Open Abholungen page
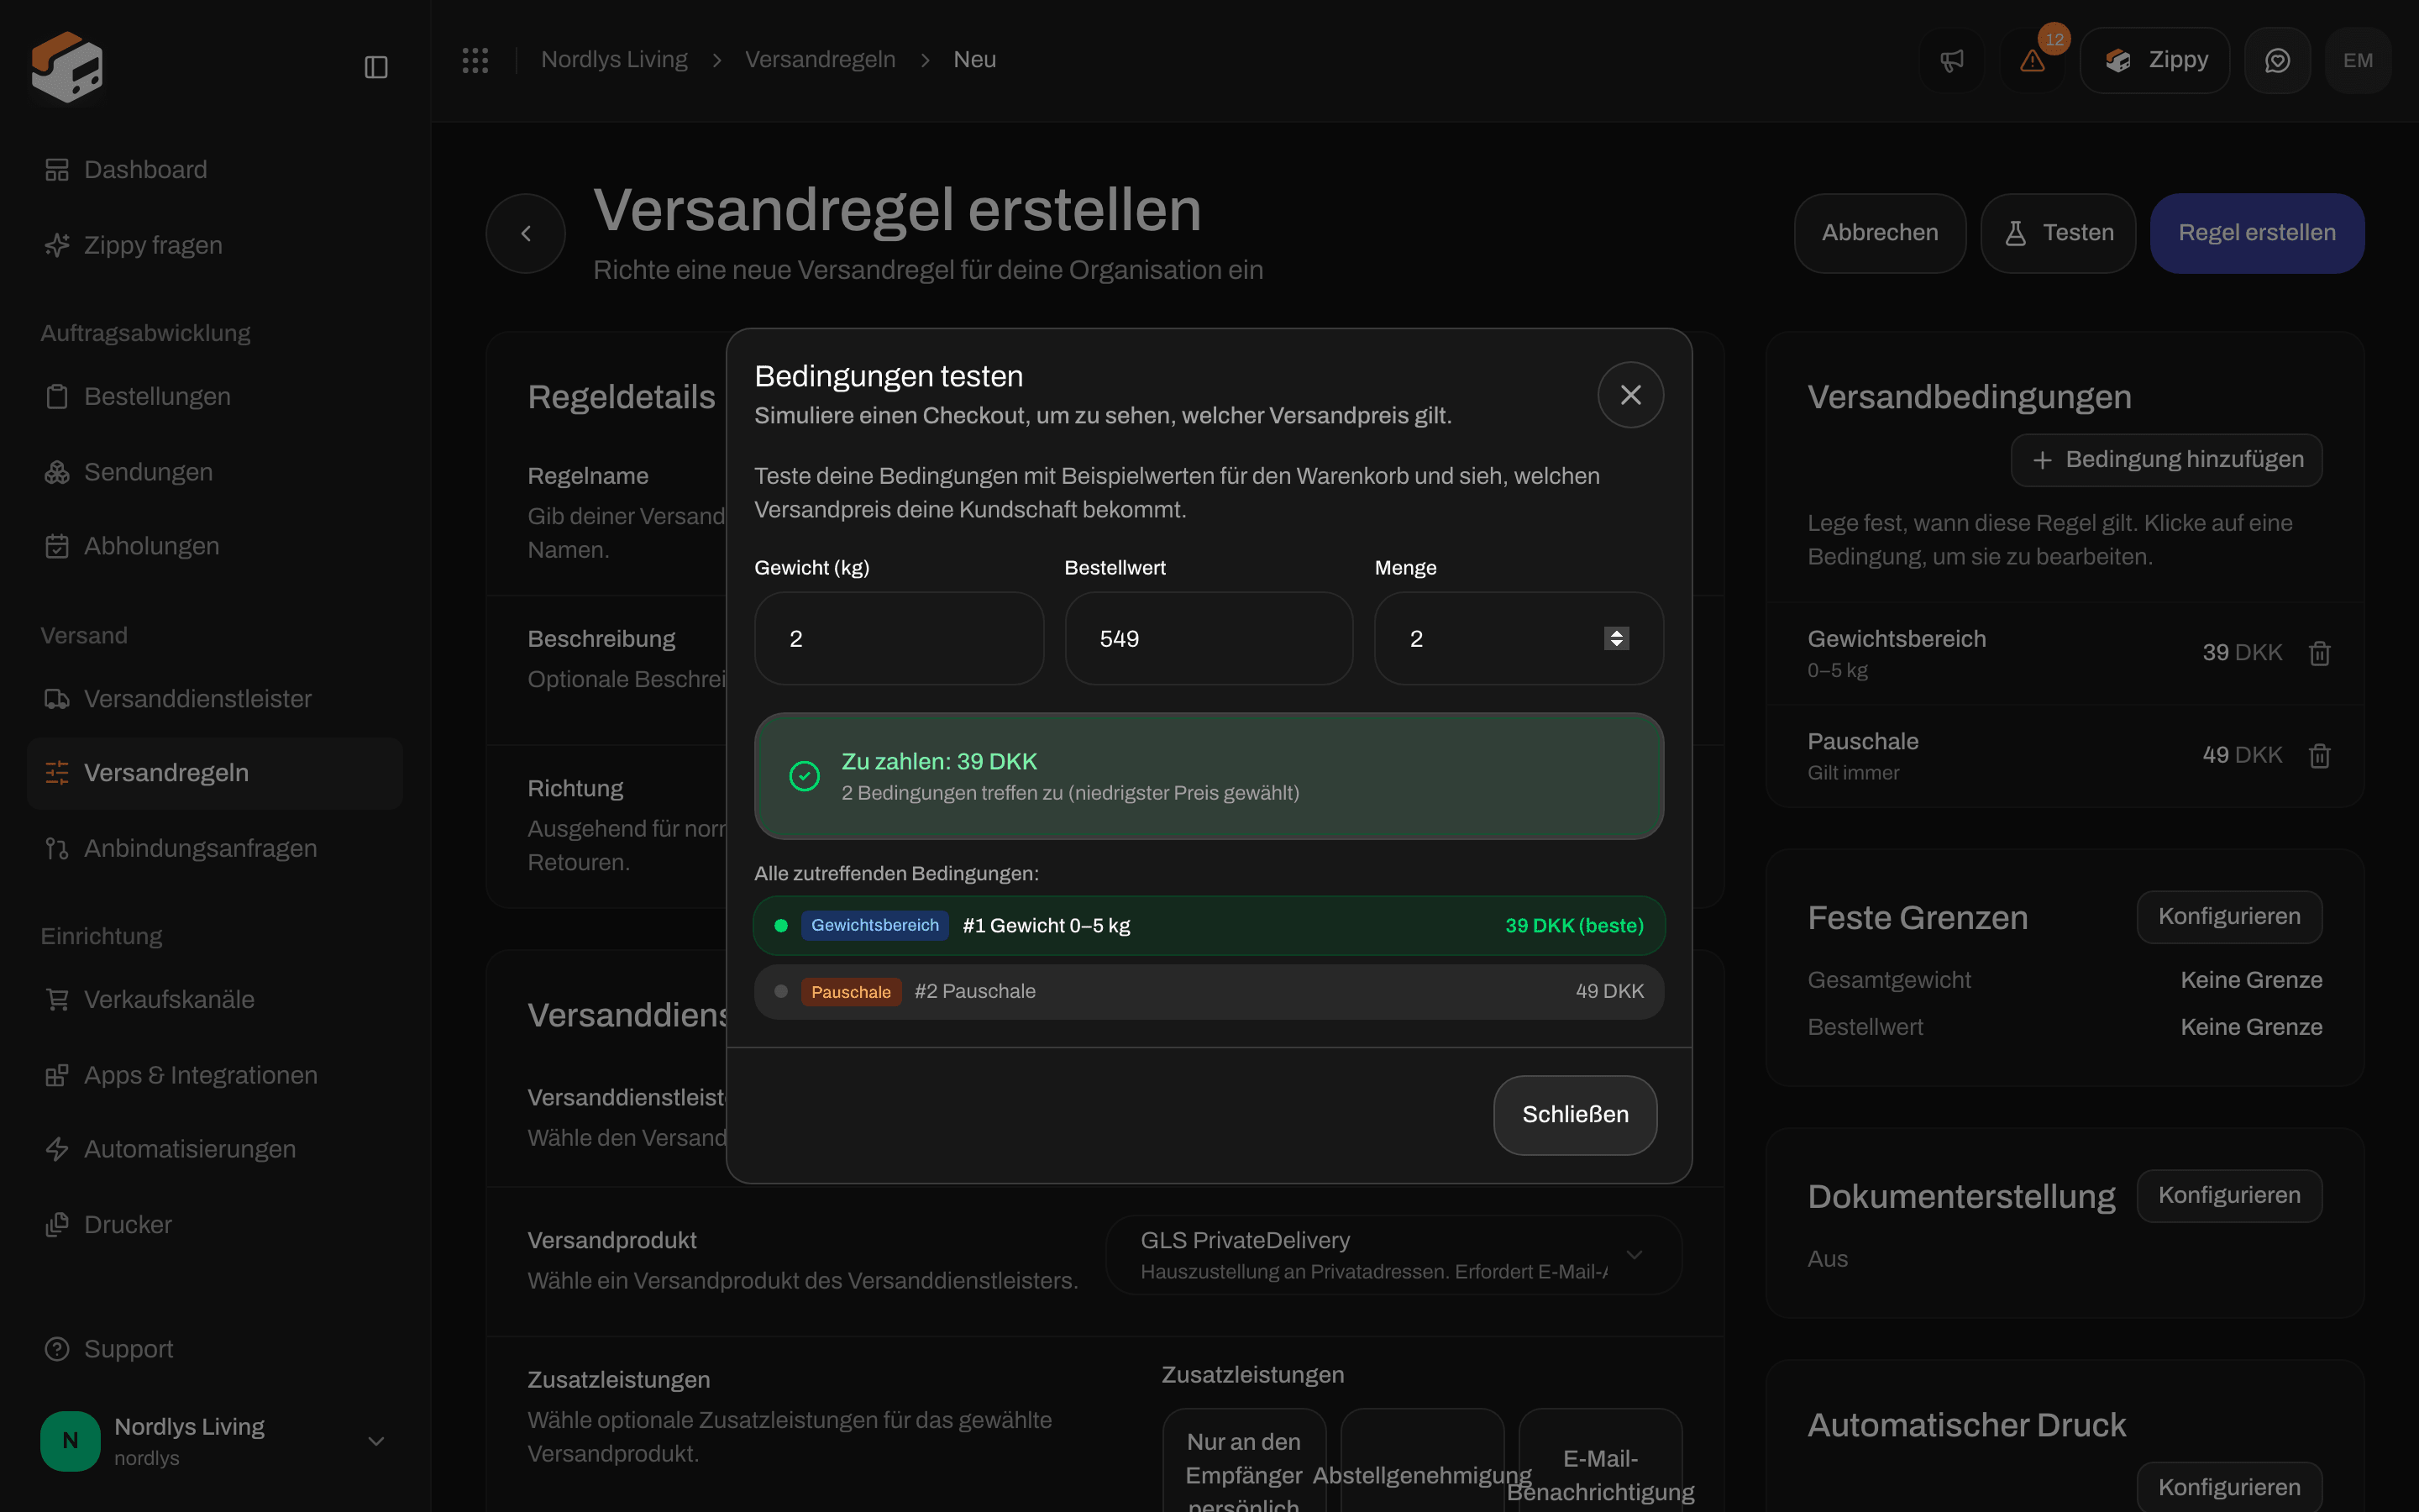2419x1512 pixels. point(215,546)
